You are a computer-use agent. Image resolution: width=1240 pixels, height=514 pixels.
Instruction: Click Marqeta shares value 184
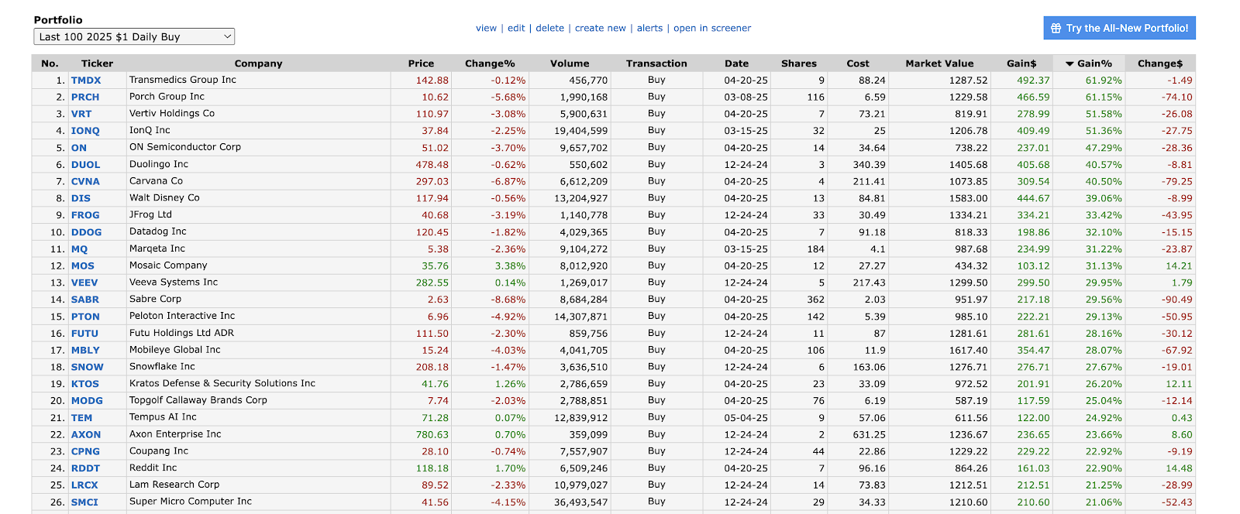pos(815,249)
